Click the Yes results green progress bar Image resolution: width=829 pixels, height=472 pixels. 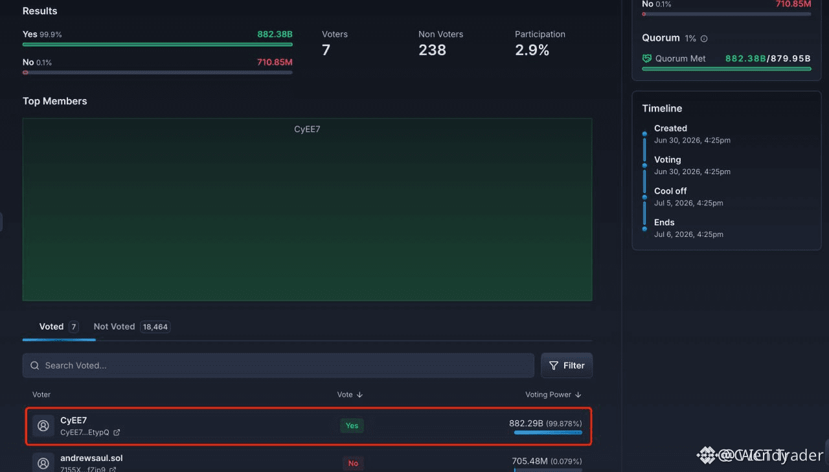pos(157,45)
